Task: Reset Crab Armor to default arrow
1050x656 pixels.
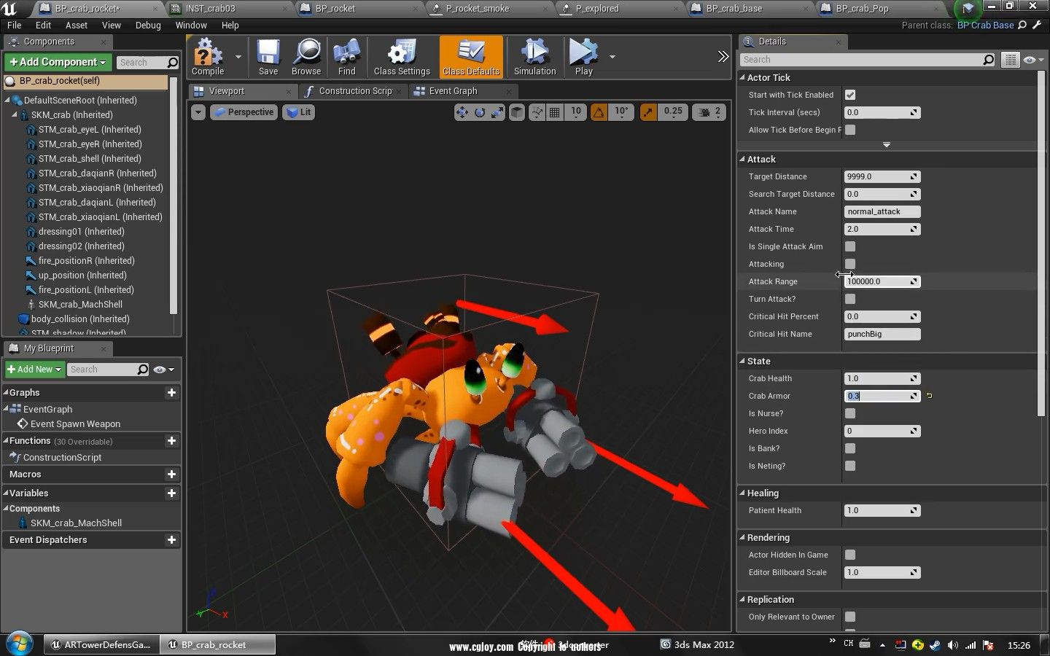Action: tap(929, 396)
